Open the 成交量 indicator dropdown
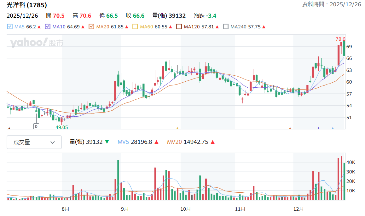The height and width of the screenshot is (216, 365). point(34,142)
